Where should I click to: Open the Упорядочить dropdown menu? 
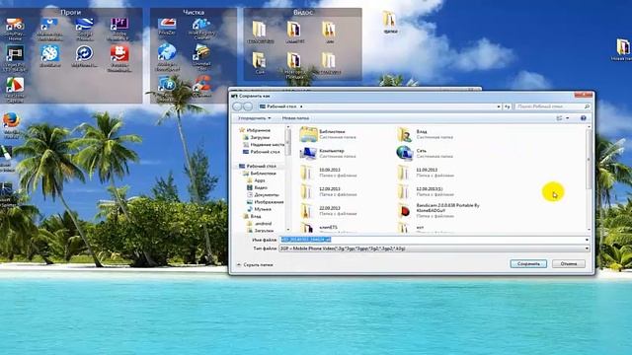pyautogui.click(x=255, y=118)
